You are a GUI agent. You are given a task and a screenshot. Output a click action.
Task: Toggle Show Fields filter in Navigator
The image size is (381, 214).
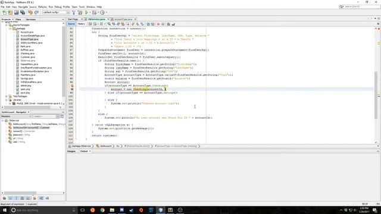11,198
